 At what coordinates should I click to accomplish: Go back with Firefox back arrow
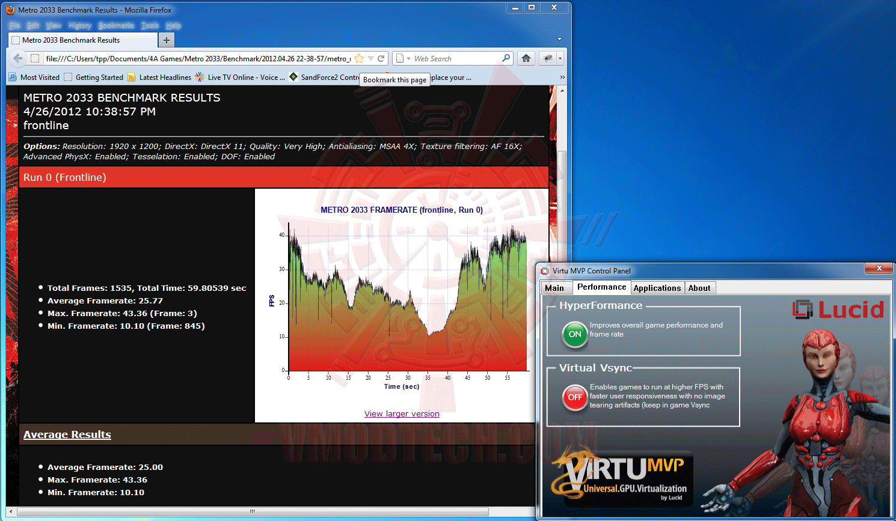point(17,58)
